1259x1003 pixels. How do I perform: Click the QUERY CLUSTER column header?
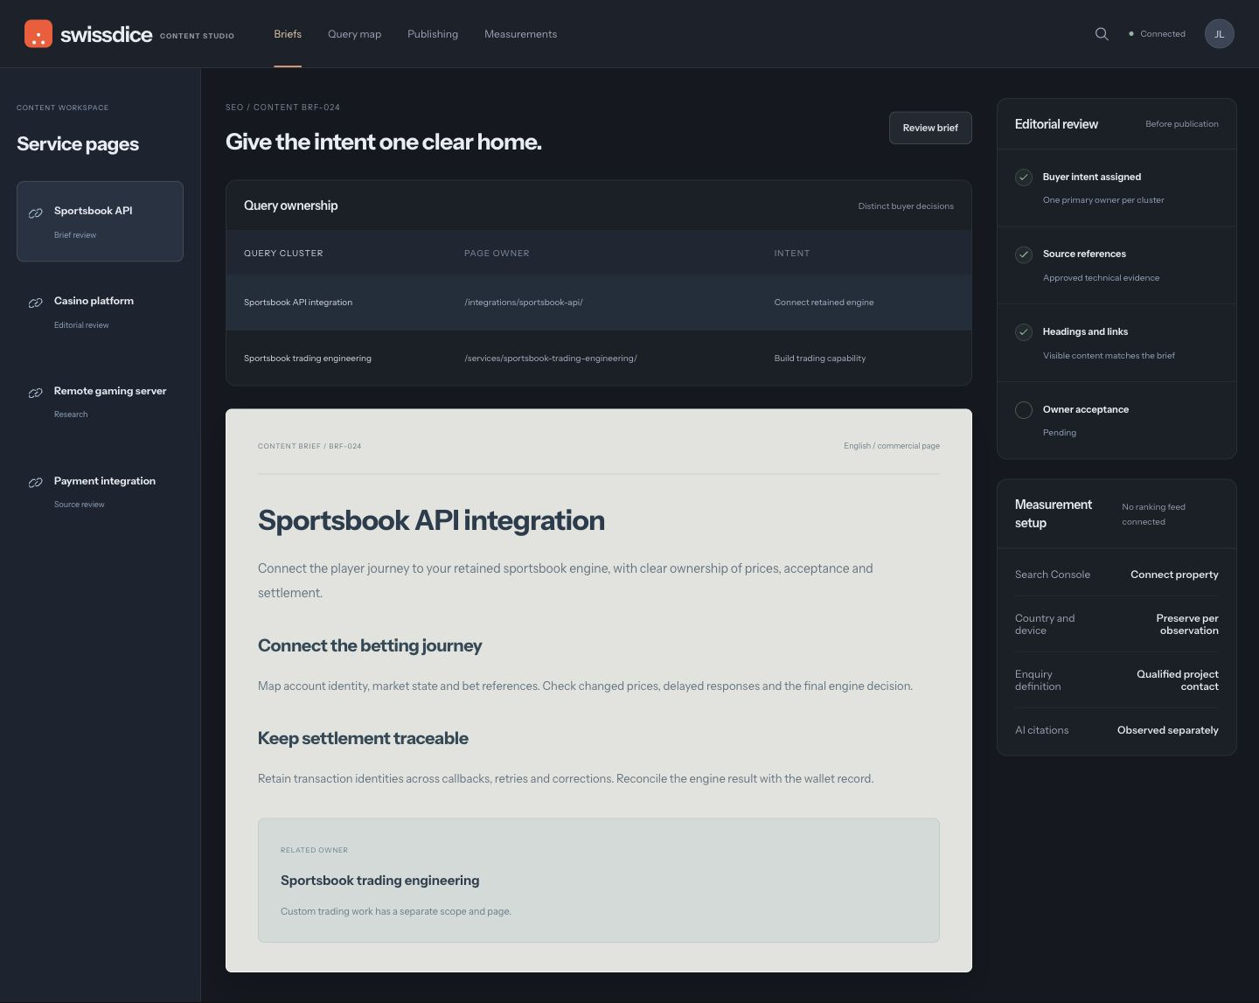point(283,254)
